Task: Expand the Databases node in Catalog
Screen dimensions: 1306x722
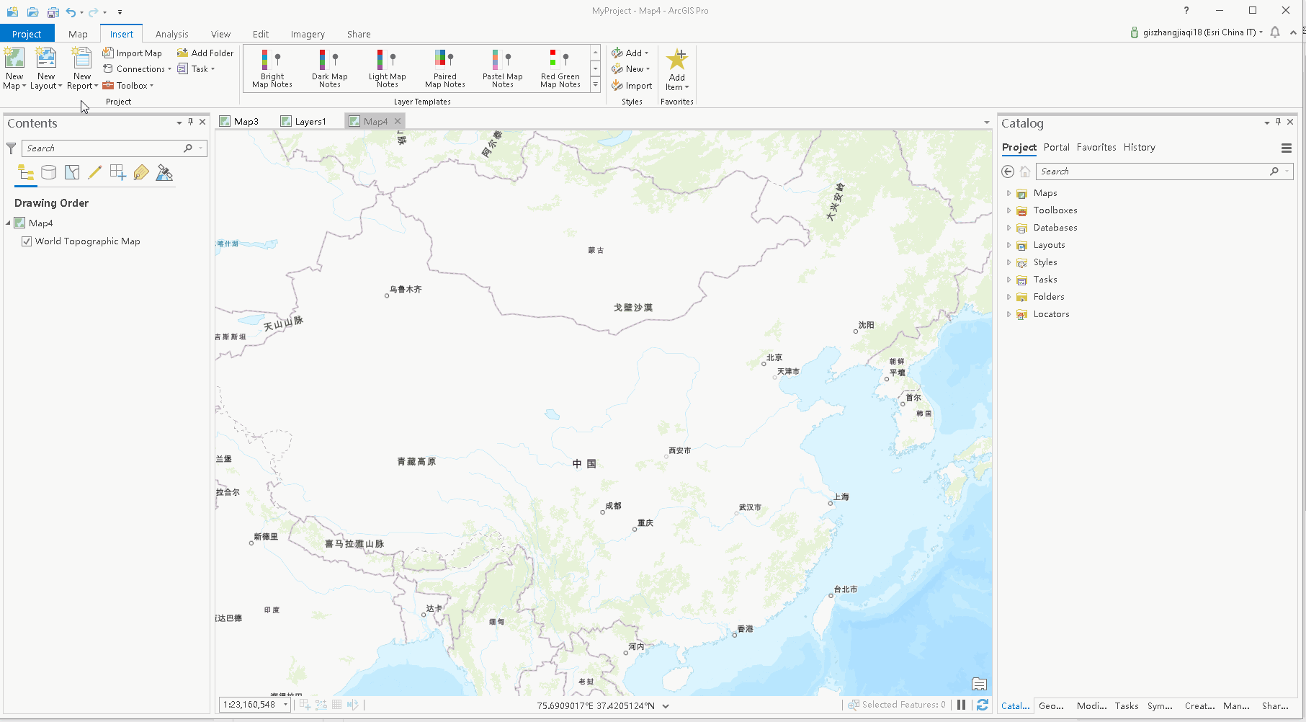Action: (x=1008, y=227)
